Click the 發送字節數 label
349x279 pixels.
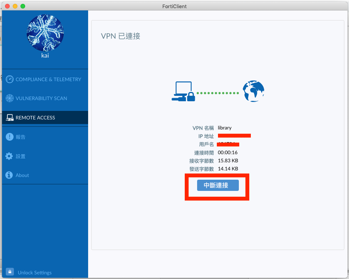[x=201, y=169]
